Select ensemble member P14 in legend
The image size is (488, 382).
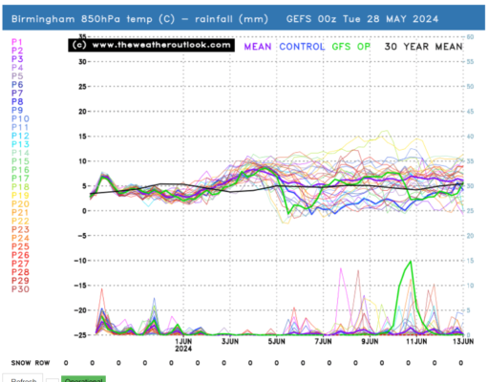[x=20, y=153]
